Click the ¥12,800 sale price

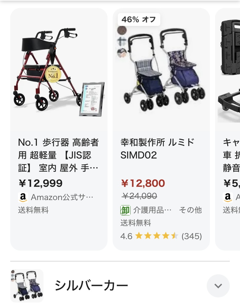(143, 183)
